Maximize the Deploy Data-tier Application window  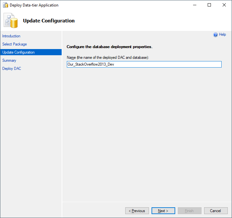[209, 5]
